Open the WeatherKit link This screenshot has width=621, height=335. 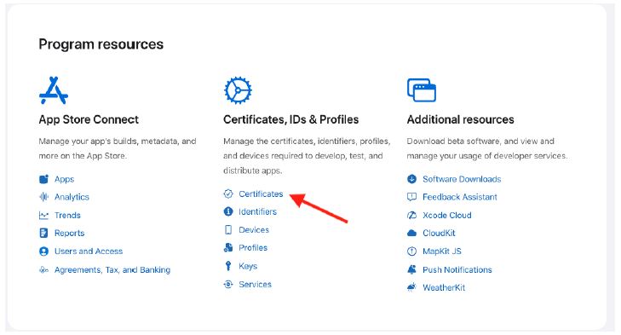444,287
